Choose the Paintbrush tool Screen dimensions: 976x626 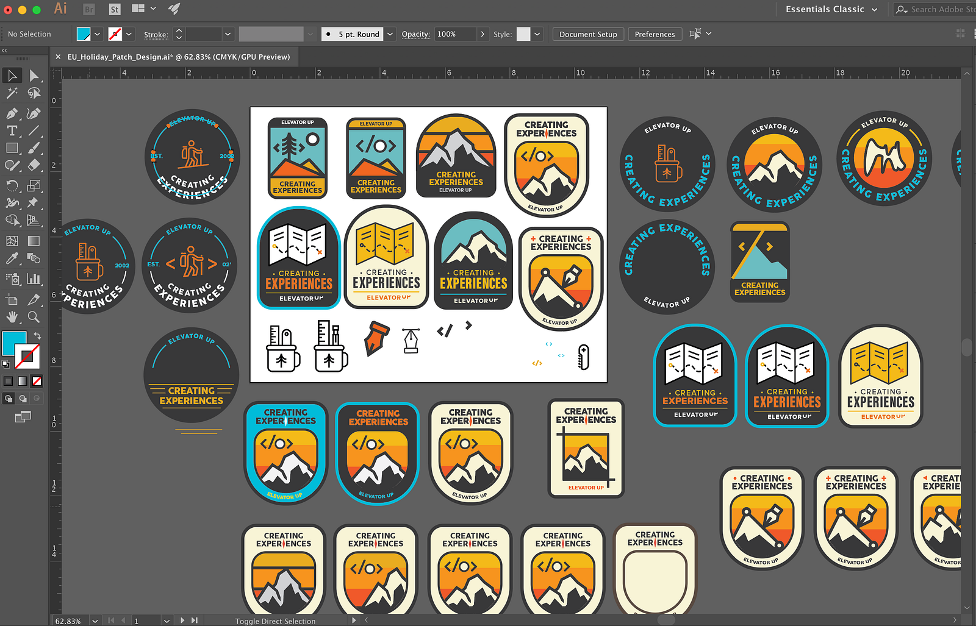(x=34, y=148)
